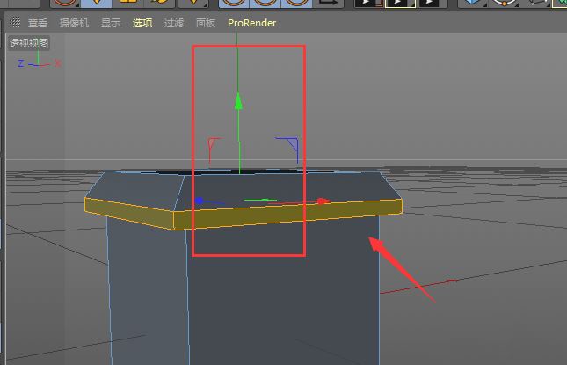Click the dark front face of the box
Screen dimensions: 567x365
click(x=281, y=290)
